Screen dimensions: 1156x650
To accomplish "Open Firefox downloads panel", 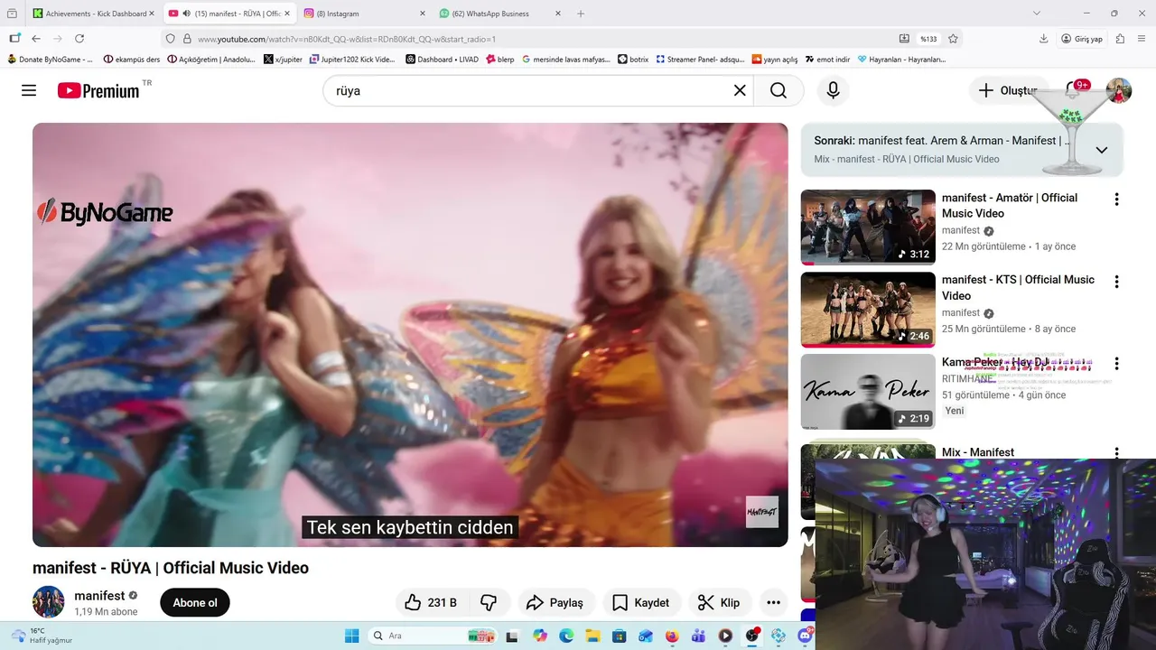I will (1044, 39).
